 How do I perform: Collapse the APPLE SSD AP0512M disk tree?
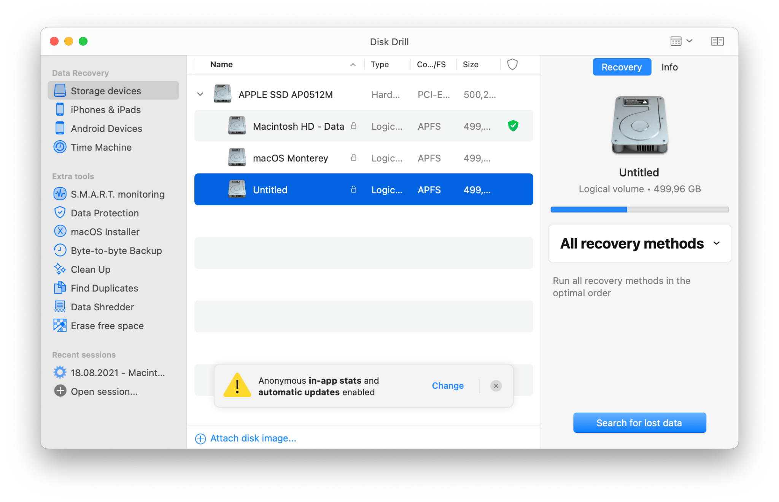(x=200, y=94)
